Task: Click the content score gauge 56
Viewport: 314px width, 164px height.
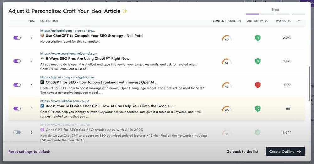Action: point(227,61)
